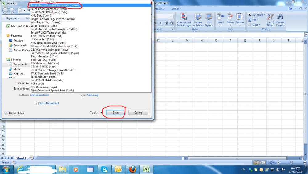
Task: Open the number format combo box arrow
Action: point(172,16)
